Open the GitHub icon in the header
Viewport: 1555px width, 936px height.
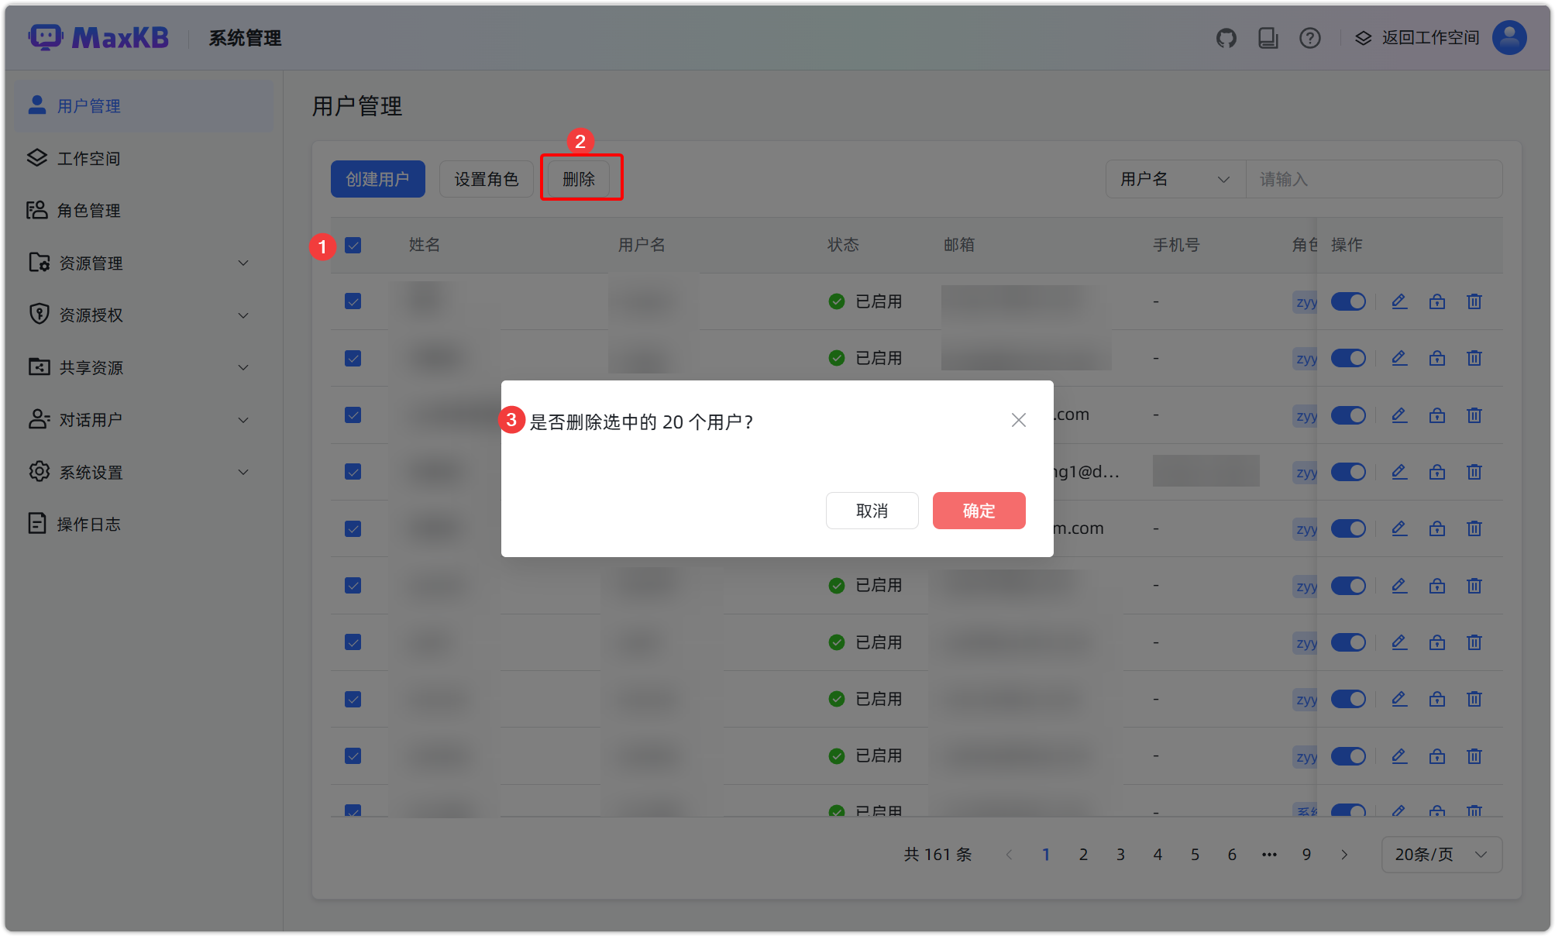tap(1226, 37)
